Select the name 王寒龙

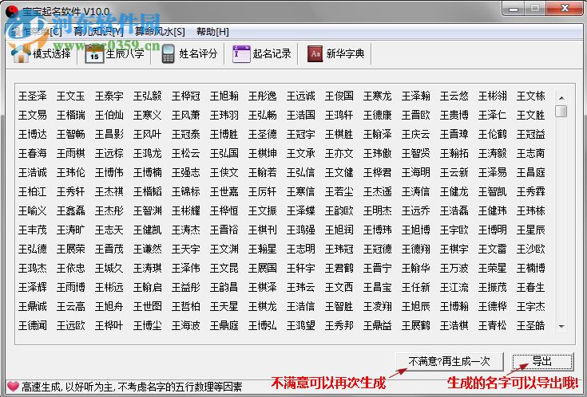click(377, 96)
